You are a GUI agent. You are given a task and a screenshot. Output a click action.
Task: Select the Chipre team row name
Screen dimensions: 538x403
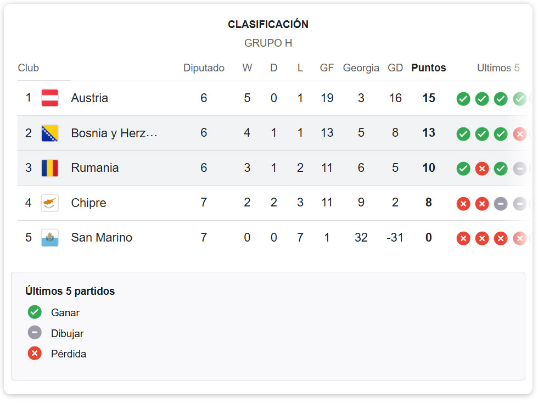88,203
